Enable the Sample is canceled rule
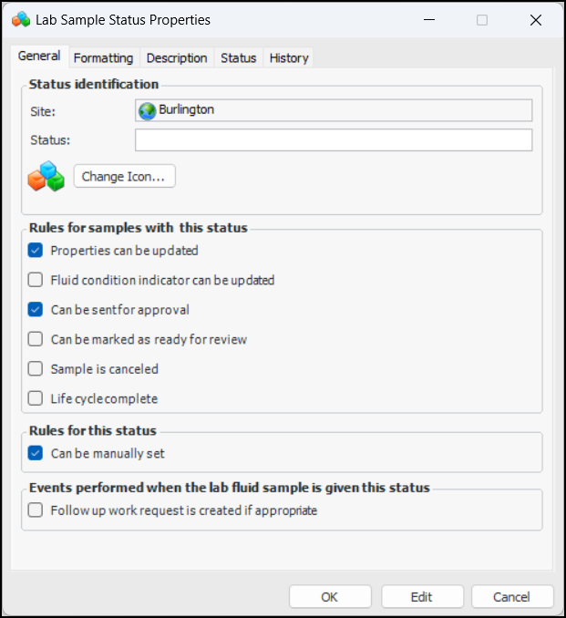Viewport: 566px width, 618px height. click(36, 369)
